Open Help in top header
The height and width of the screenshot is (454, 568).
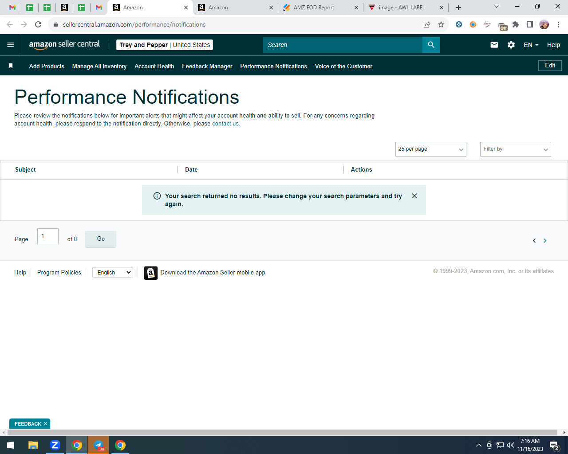click(553, 45)
